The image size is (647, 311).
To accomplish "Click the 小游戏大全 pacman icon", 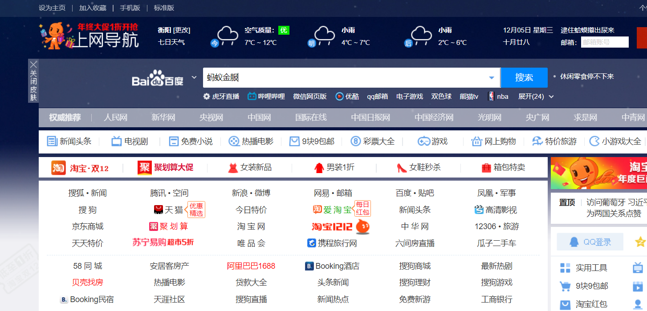I will 594,141.
